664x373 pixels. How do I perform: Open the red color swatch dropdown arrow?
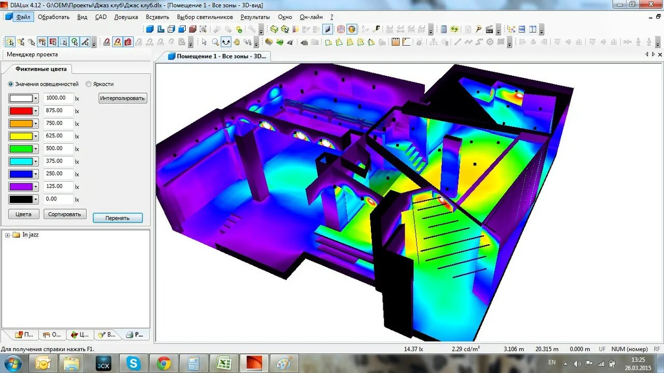[36, 110]
